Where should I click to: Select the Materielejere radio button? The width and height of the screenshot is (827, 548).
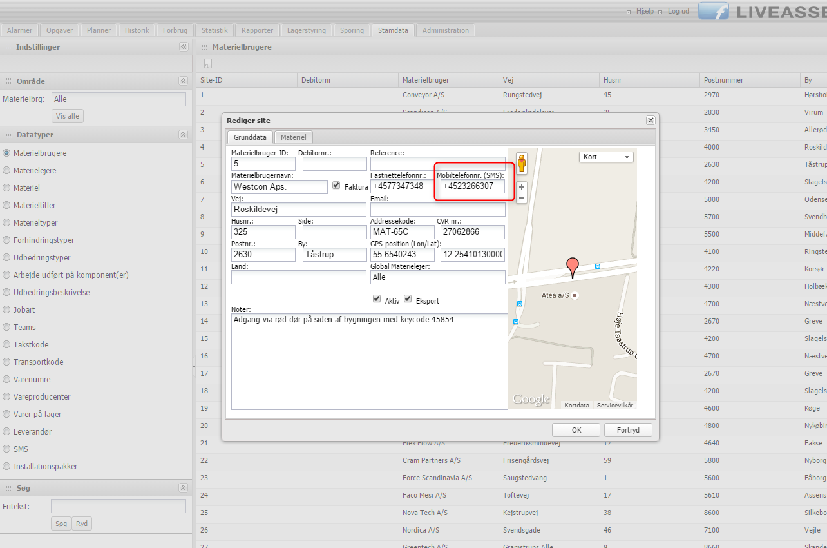pos(7,171)
